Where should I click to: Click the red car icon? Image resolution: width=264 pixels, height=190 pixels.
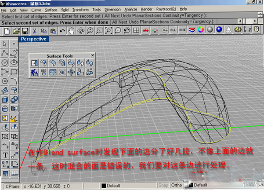tap(145, 30)
